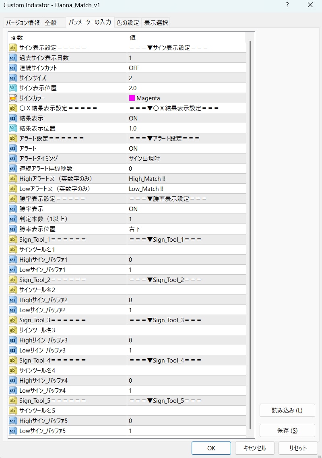Click the double-type icon beside 結果表示位置

pos(12,128)
